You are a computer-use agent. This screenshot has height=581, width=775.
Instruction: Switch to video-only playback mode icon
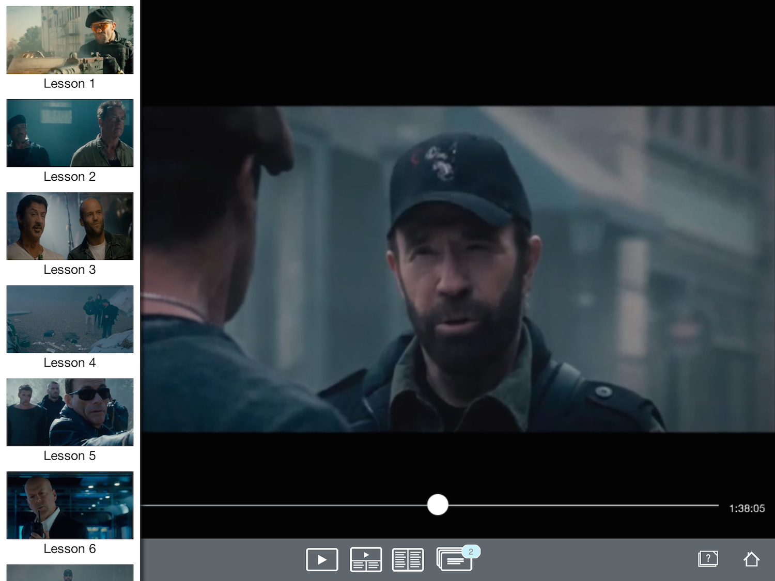tap(322, 559)
